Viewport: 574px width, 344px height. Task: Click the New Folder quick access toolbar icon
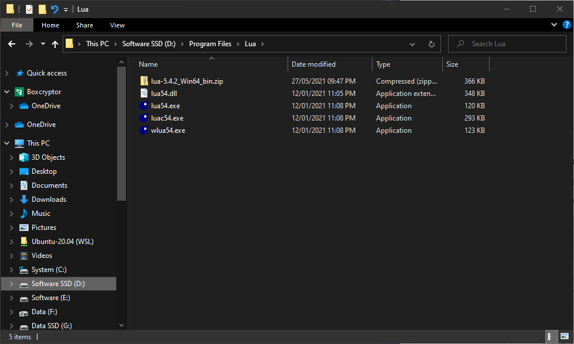coord(42,9)
